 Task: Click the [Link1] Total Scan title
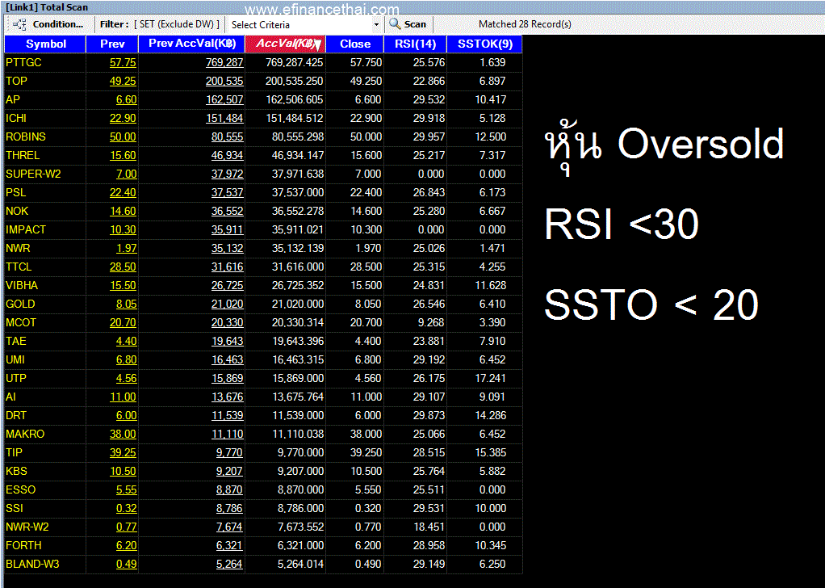pyautogui.click(x=46, y=7)
